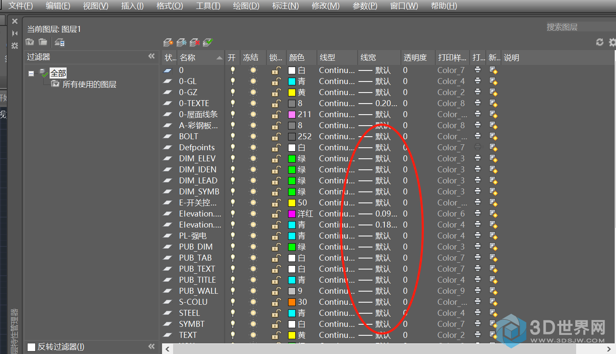Viewport: 616px width, 354px height.
Task: Turn off lightbulb for PUB_DIM layer
Action: coord(232,247)
